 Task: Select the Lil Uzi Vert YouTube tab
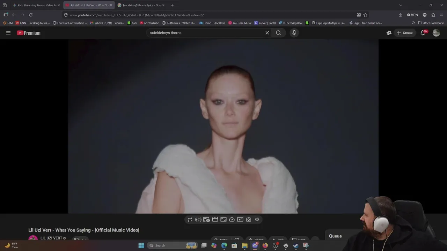tap(89, 5)
